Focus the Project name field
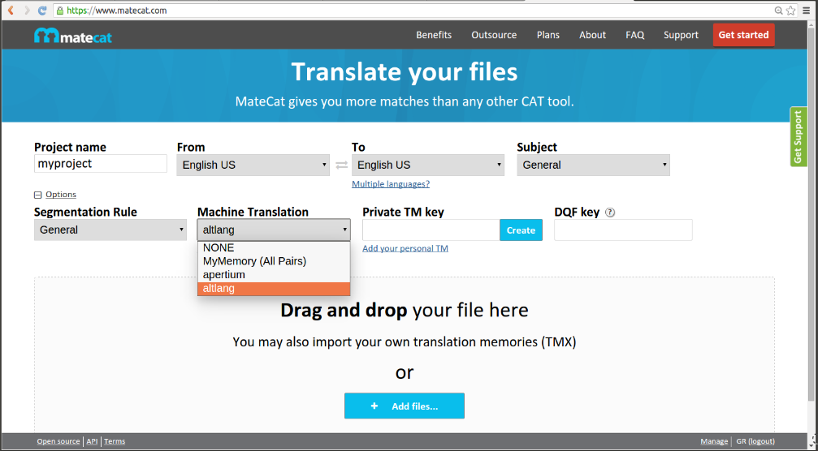 [x=101, y=164]
